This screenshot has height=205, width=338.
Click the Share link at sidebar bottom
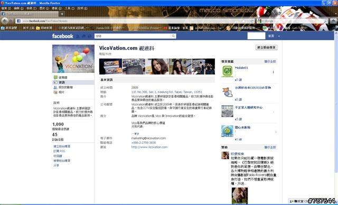tap(57, 165)
